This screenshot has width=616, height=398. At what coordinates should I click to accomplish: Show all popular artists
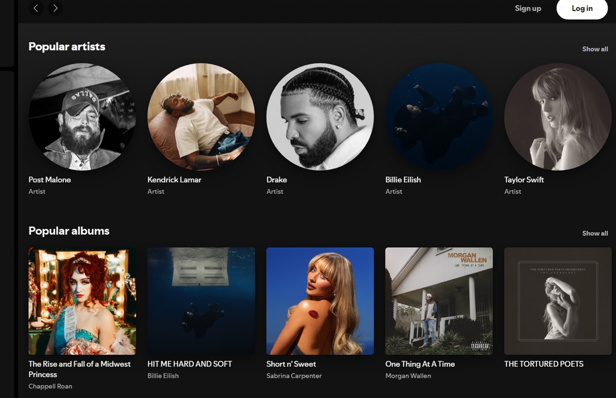tap(595, 49)
